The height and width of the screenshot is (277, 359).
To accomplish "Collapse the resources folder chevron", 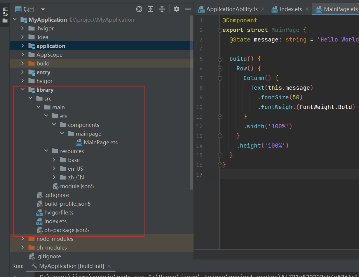I will (46, 151).
